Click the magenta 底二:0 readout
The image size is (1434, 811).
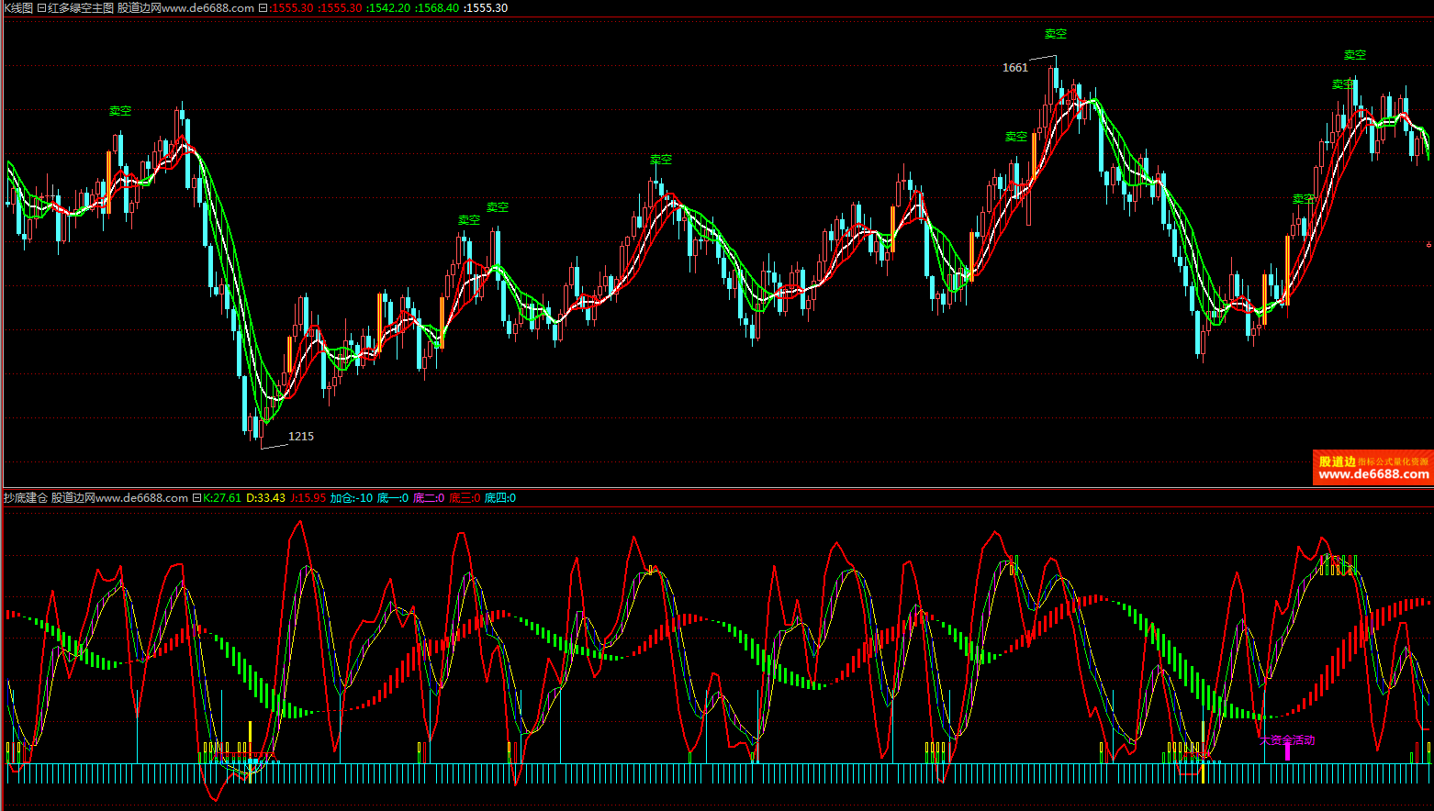[x=429, y=498]
